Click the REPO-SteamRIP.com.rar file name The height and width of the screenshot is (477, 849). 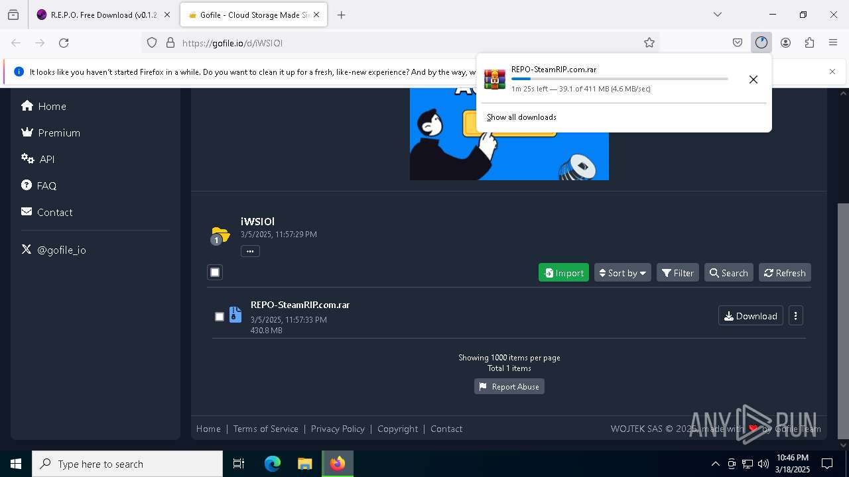pos(300,305)
